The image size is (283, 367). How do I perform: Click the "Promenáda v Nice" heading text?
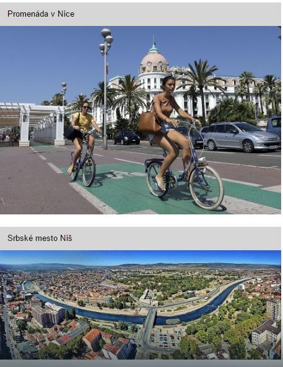[x=41, y=14]
